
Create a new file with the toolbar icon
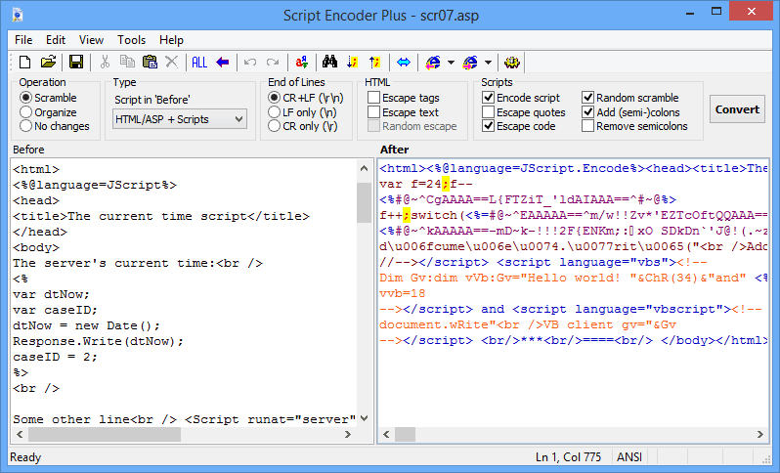[x=24, y=63]
